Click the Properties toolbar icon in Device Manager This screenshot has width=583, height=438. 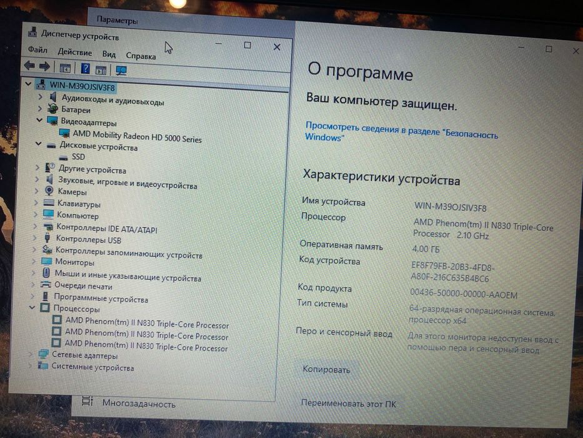click(65, 68)
